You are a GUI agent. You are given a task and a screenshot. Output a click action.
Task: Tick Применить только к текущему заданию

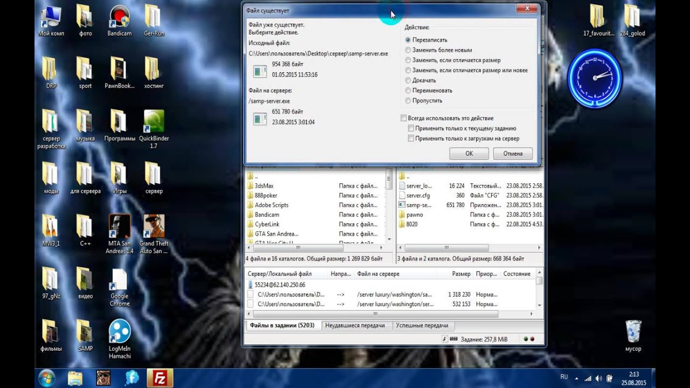[x=462, y=128]
